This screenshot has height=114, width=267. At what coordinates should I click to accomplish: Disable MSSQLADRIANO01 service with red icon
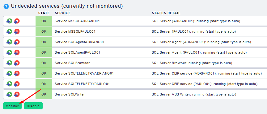17,21
